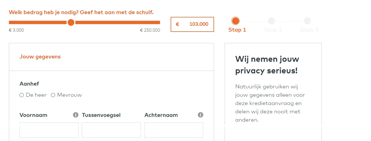Click the Jouw gegevens section header
Image resolution: width=371 pixels, height=141 pixels.
point(40,57)
